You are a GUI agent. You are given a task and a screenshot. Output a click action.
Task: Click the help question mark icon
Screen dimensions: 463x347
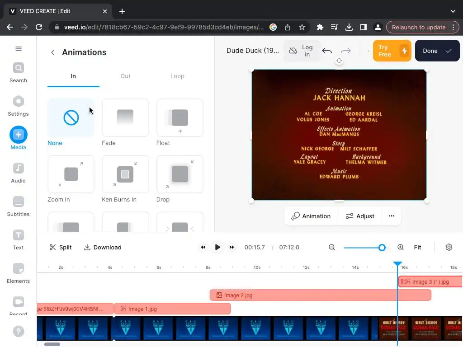pos(18,331)
